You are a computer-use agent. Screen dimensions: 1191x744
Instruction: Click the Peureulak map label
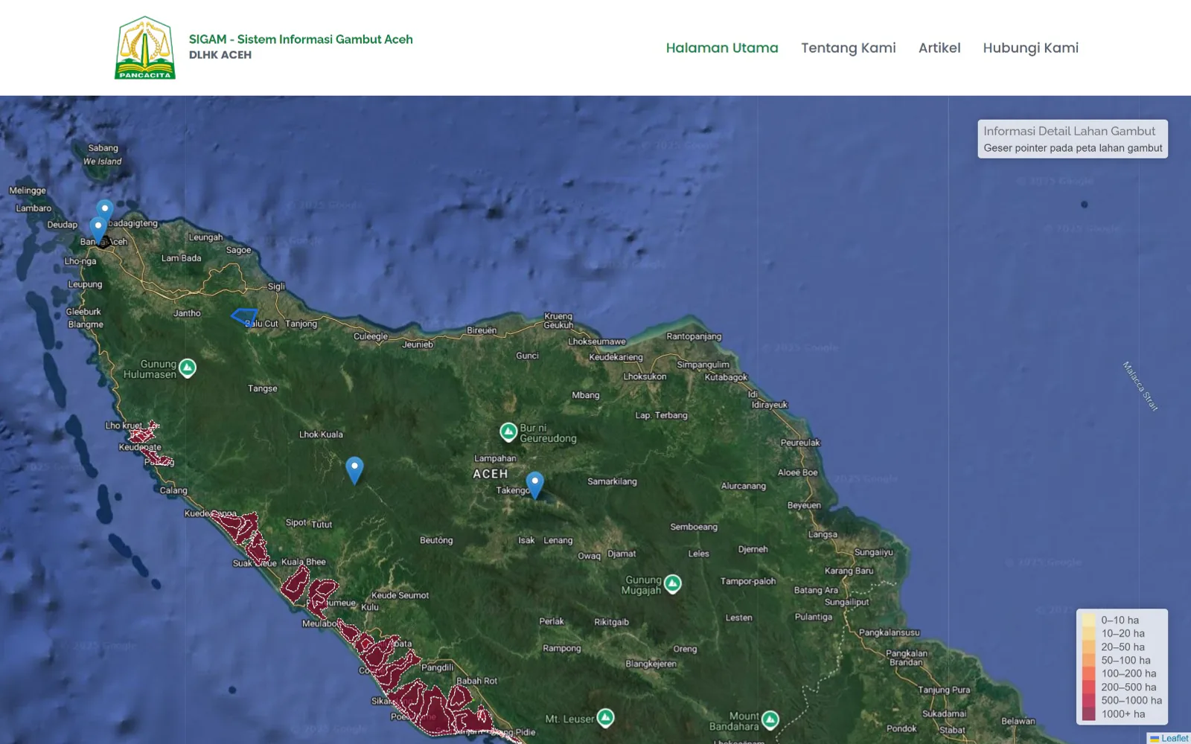pyautogui.click(x=800, y=443)
